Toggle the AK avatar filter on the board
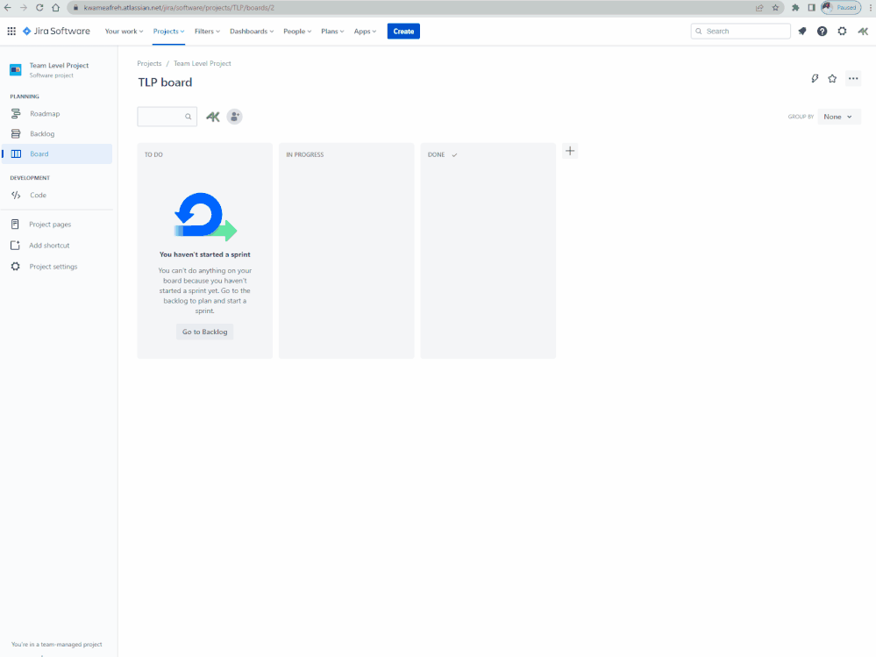Image resolution: width=876 pixels, height=657 pixels. [212, 116]
